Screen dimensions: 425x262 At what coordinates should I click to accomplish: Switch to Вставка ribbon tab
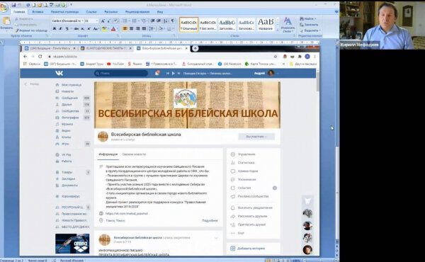(x=38, y=11)
